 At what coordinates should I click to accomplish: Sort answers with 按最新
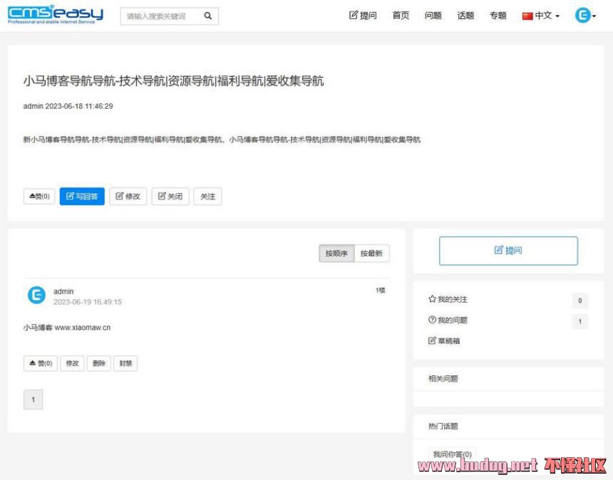click(371, 254)
